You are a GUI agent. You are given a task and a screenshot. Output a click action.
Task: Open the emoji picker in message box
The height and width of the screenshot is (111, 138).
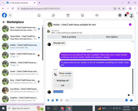pyautogui.click(x=126, y=100)
